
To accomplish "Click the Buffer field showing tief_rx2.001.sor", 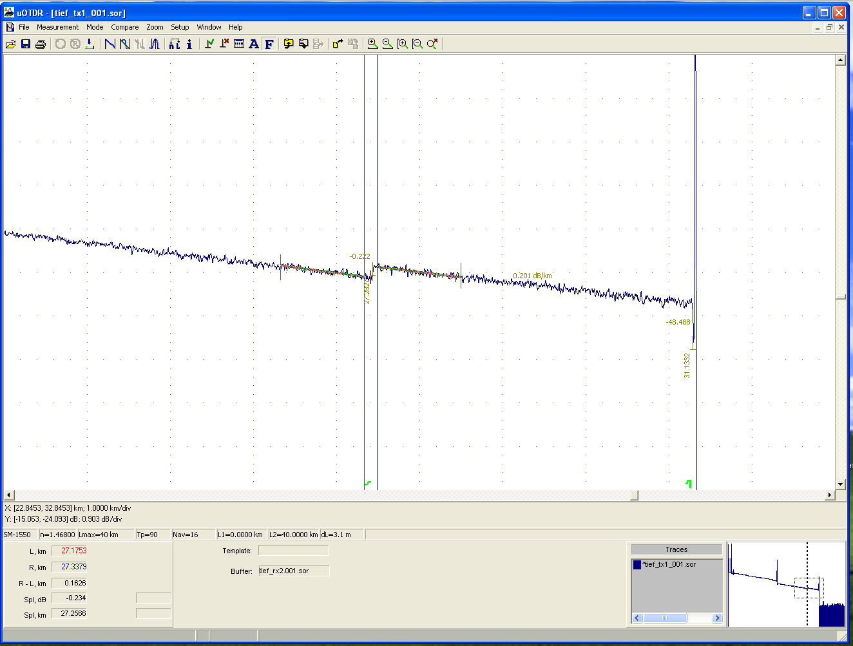I will (293, 571).
